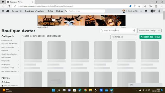This screenshot has width=165, height=93.
Task: Report the advertisement
Action: [123, 27]
